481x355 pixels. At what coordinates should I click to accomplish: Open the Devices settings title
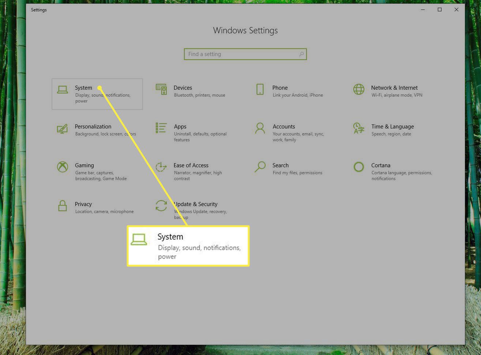tap(183, 88)
